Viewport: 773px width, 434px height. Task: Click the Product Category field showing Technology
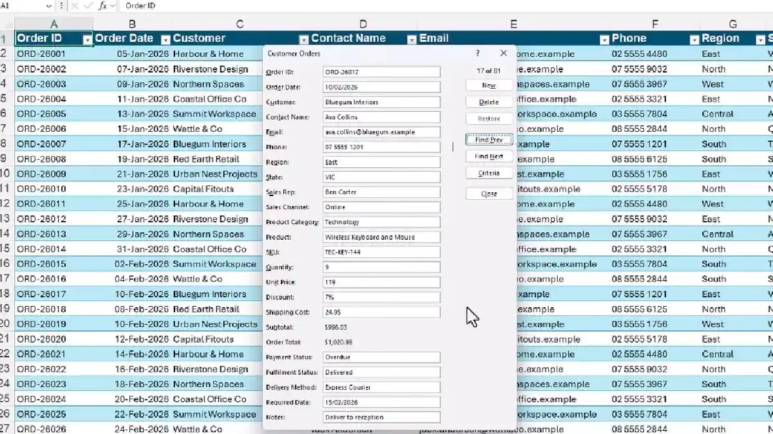tap(381, 222)
